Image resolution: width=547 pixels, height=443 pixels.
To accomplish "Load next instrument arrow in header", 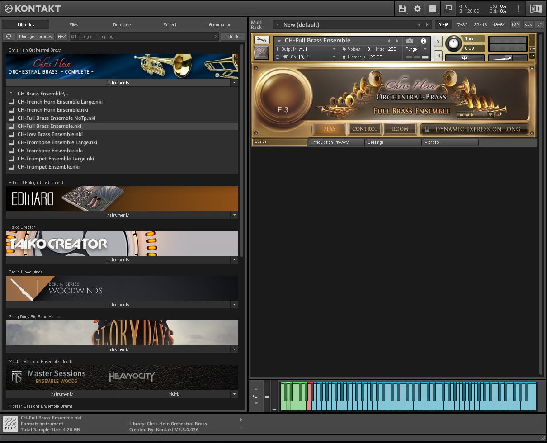I will coord(397,41).
